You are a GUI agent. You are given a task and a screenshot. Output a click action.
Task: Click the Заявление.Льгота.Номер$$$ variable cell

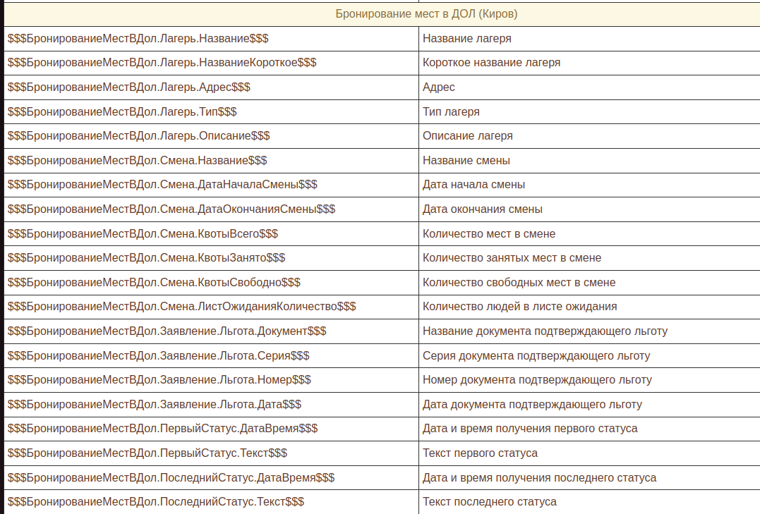[x=159, y=380]
